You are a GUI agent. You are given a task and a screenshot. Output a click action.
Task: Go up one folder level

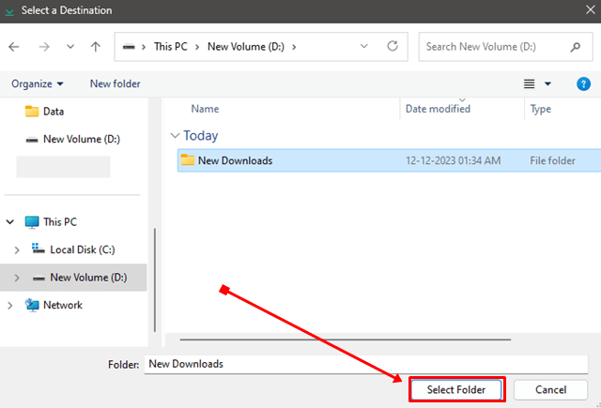(x=96, y=46)
